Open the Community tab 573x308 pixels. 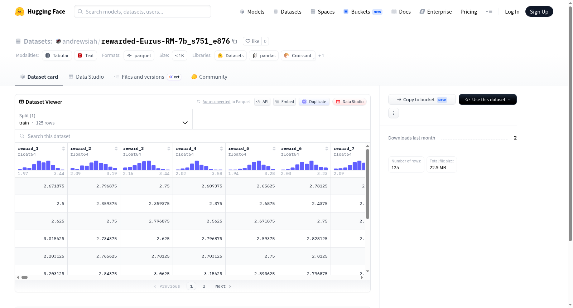coord(210,77)
